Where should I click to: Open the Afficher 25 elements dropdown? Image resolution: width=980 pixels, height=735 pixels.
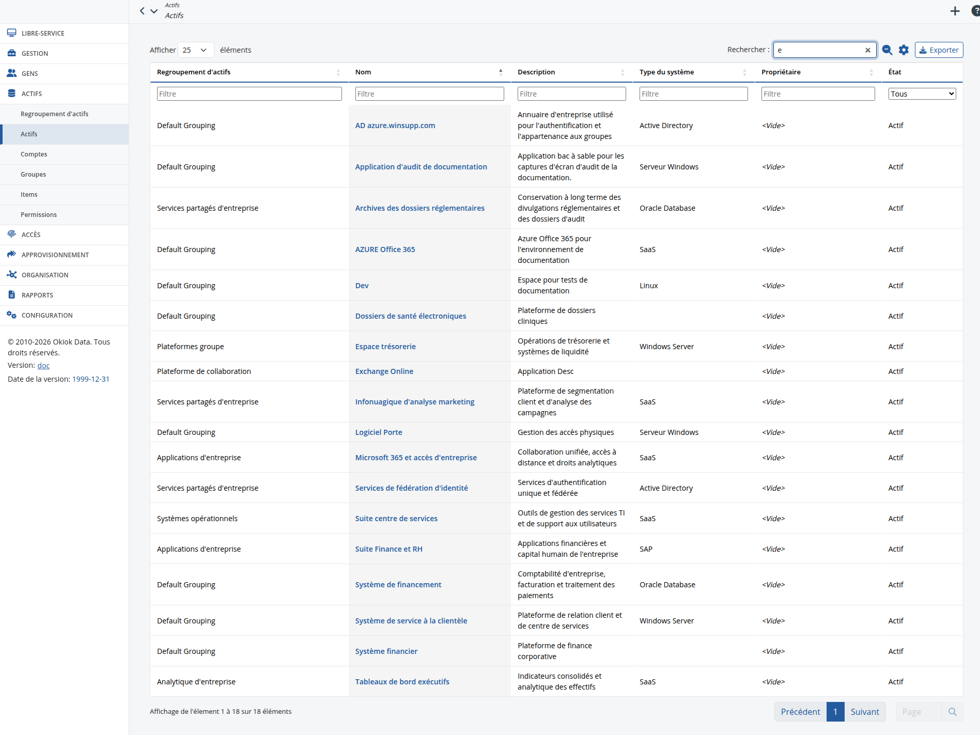196,50
